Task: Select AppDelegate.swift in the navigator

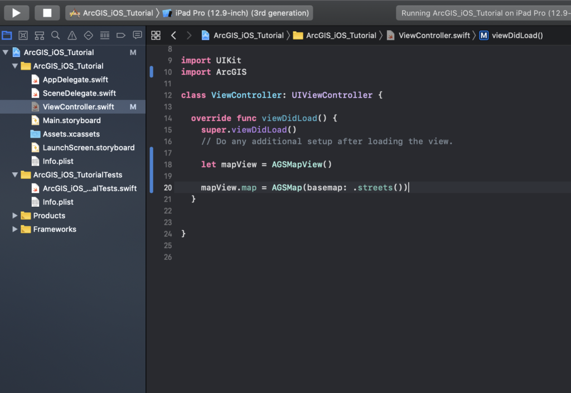Action: [75, 80]
